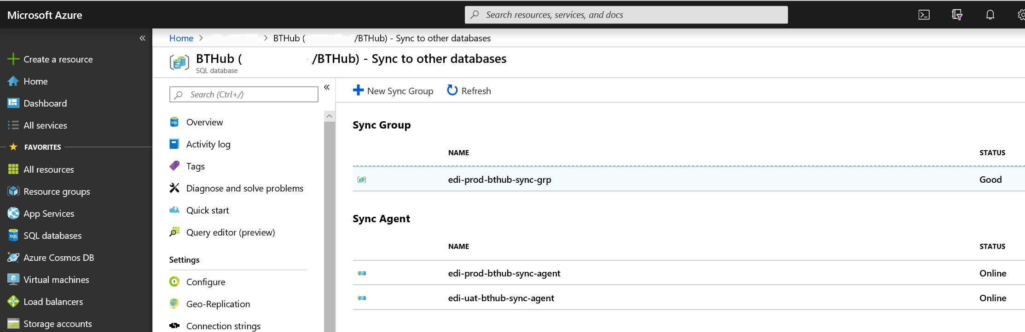Click the Home house icon in the sidebar

[x=13, y=81]
